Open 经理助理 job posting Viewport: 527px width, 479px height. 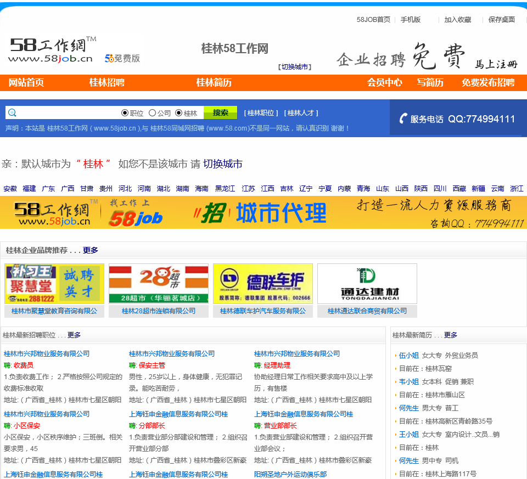tap(277, 365)
